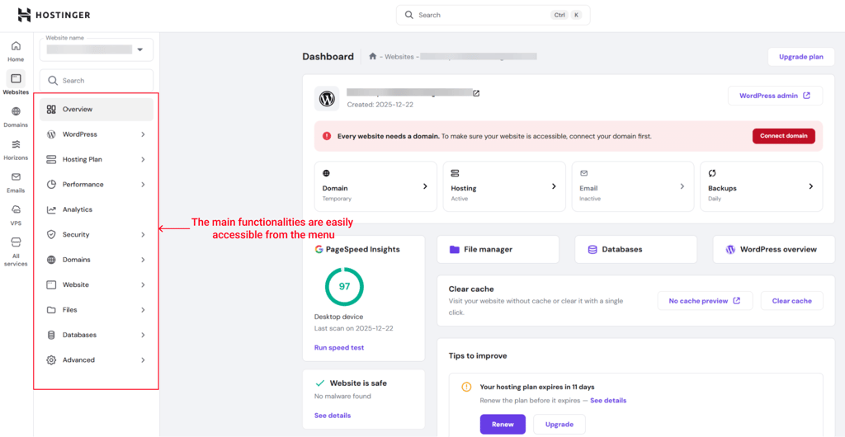Click the Google icon by PageSpeed Insights
The width and height of the screenshot is (845, 437).
(x=319, y=249)
